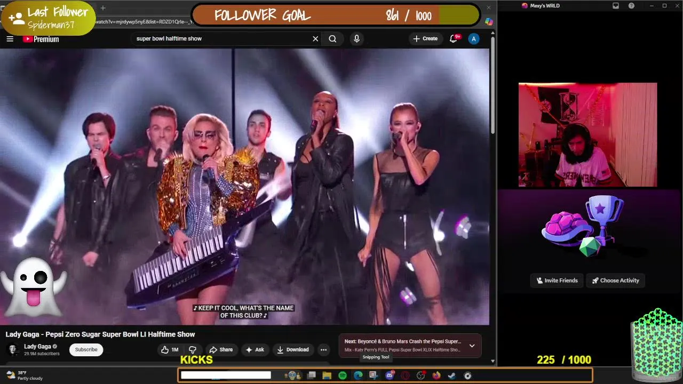Click Choose Activity in Discord
The image size is (683, 384).
615,281
